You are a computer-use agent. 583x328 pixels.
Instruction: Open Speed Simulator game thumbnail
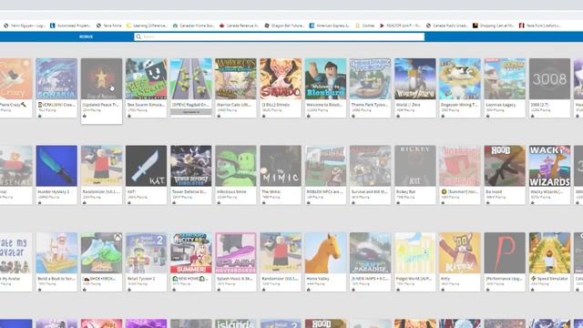pyautogui.click(x=549, y=253)
